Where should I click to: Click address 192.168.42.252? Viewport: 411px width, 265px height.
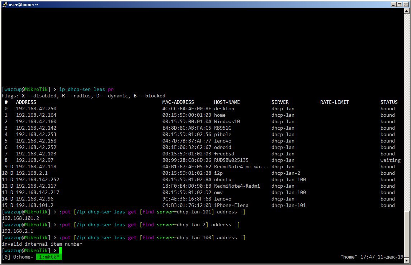click(x=36, y=147)
